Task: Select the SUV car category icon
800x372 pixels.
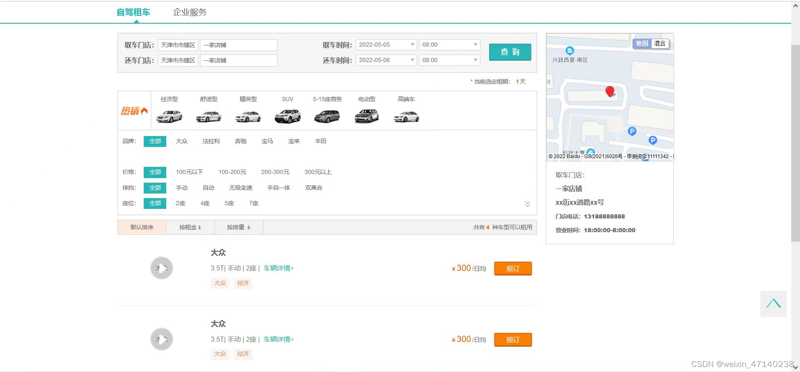Action: click(287, 116)
